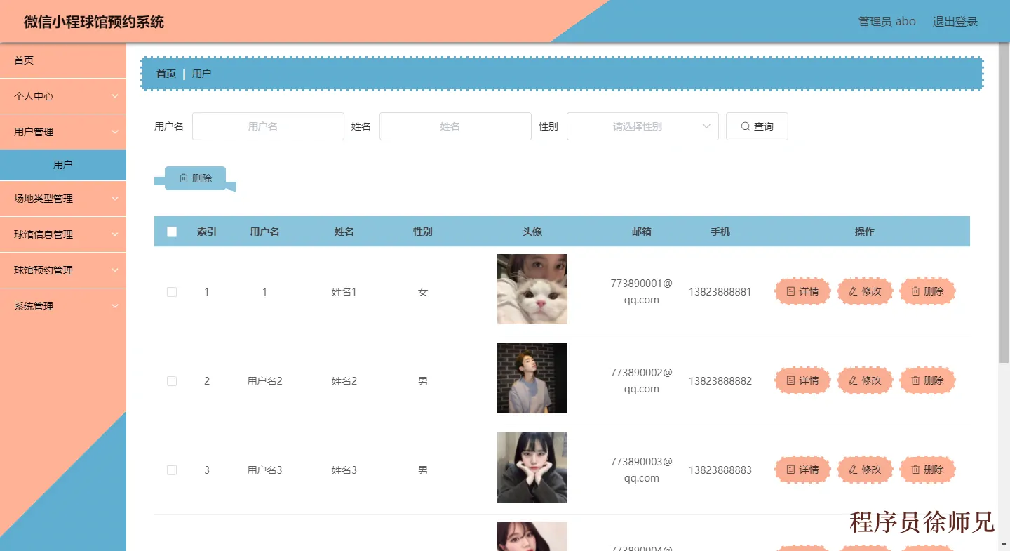Expand 球馆预约管理 sidebar menu
The width and height of the screenshot is (1010, 551).
pos(63,270)
